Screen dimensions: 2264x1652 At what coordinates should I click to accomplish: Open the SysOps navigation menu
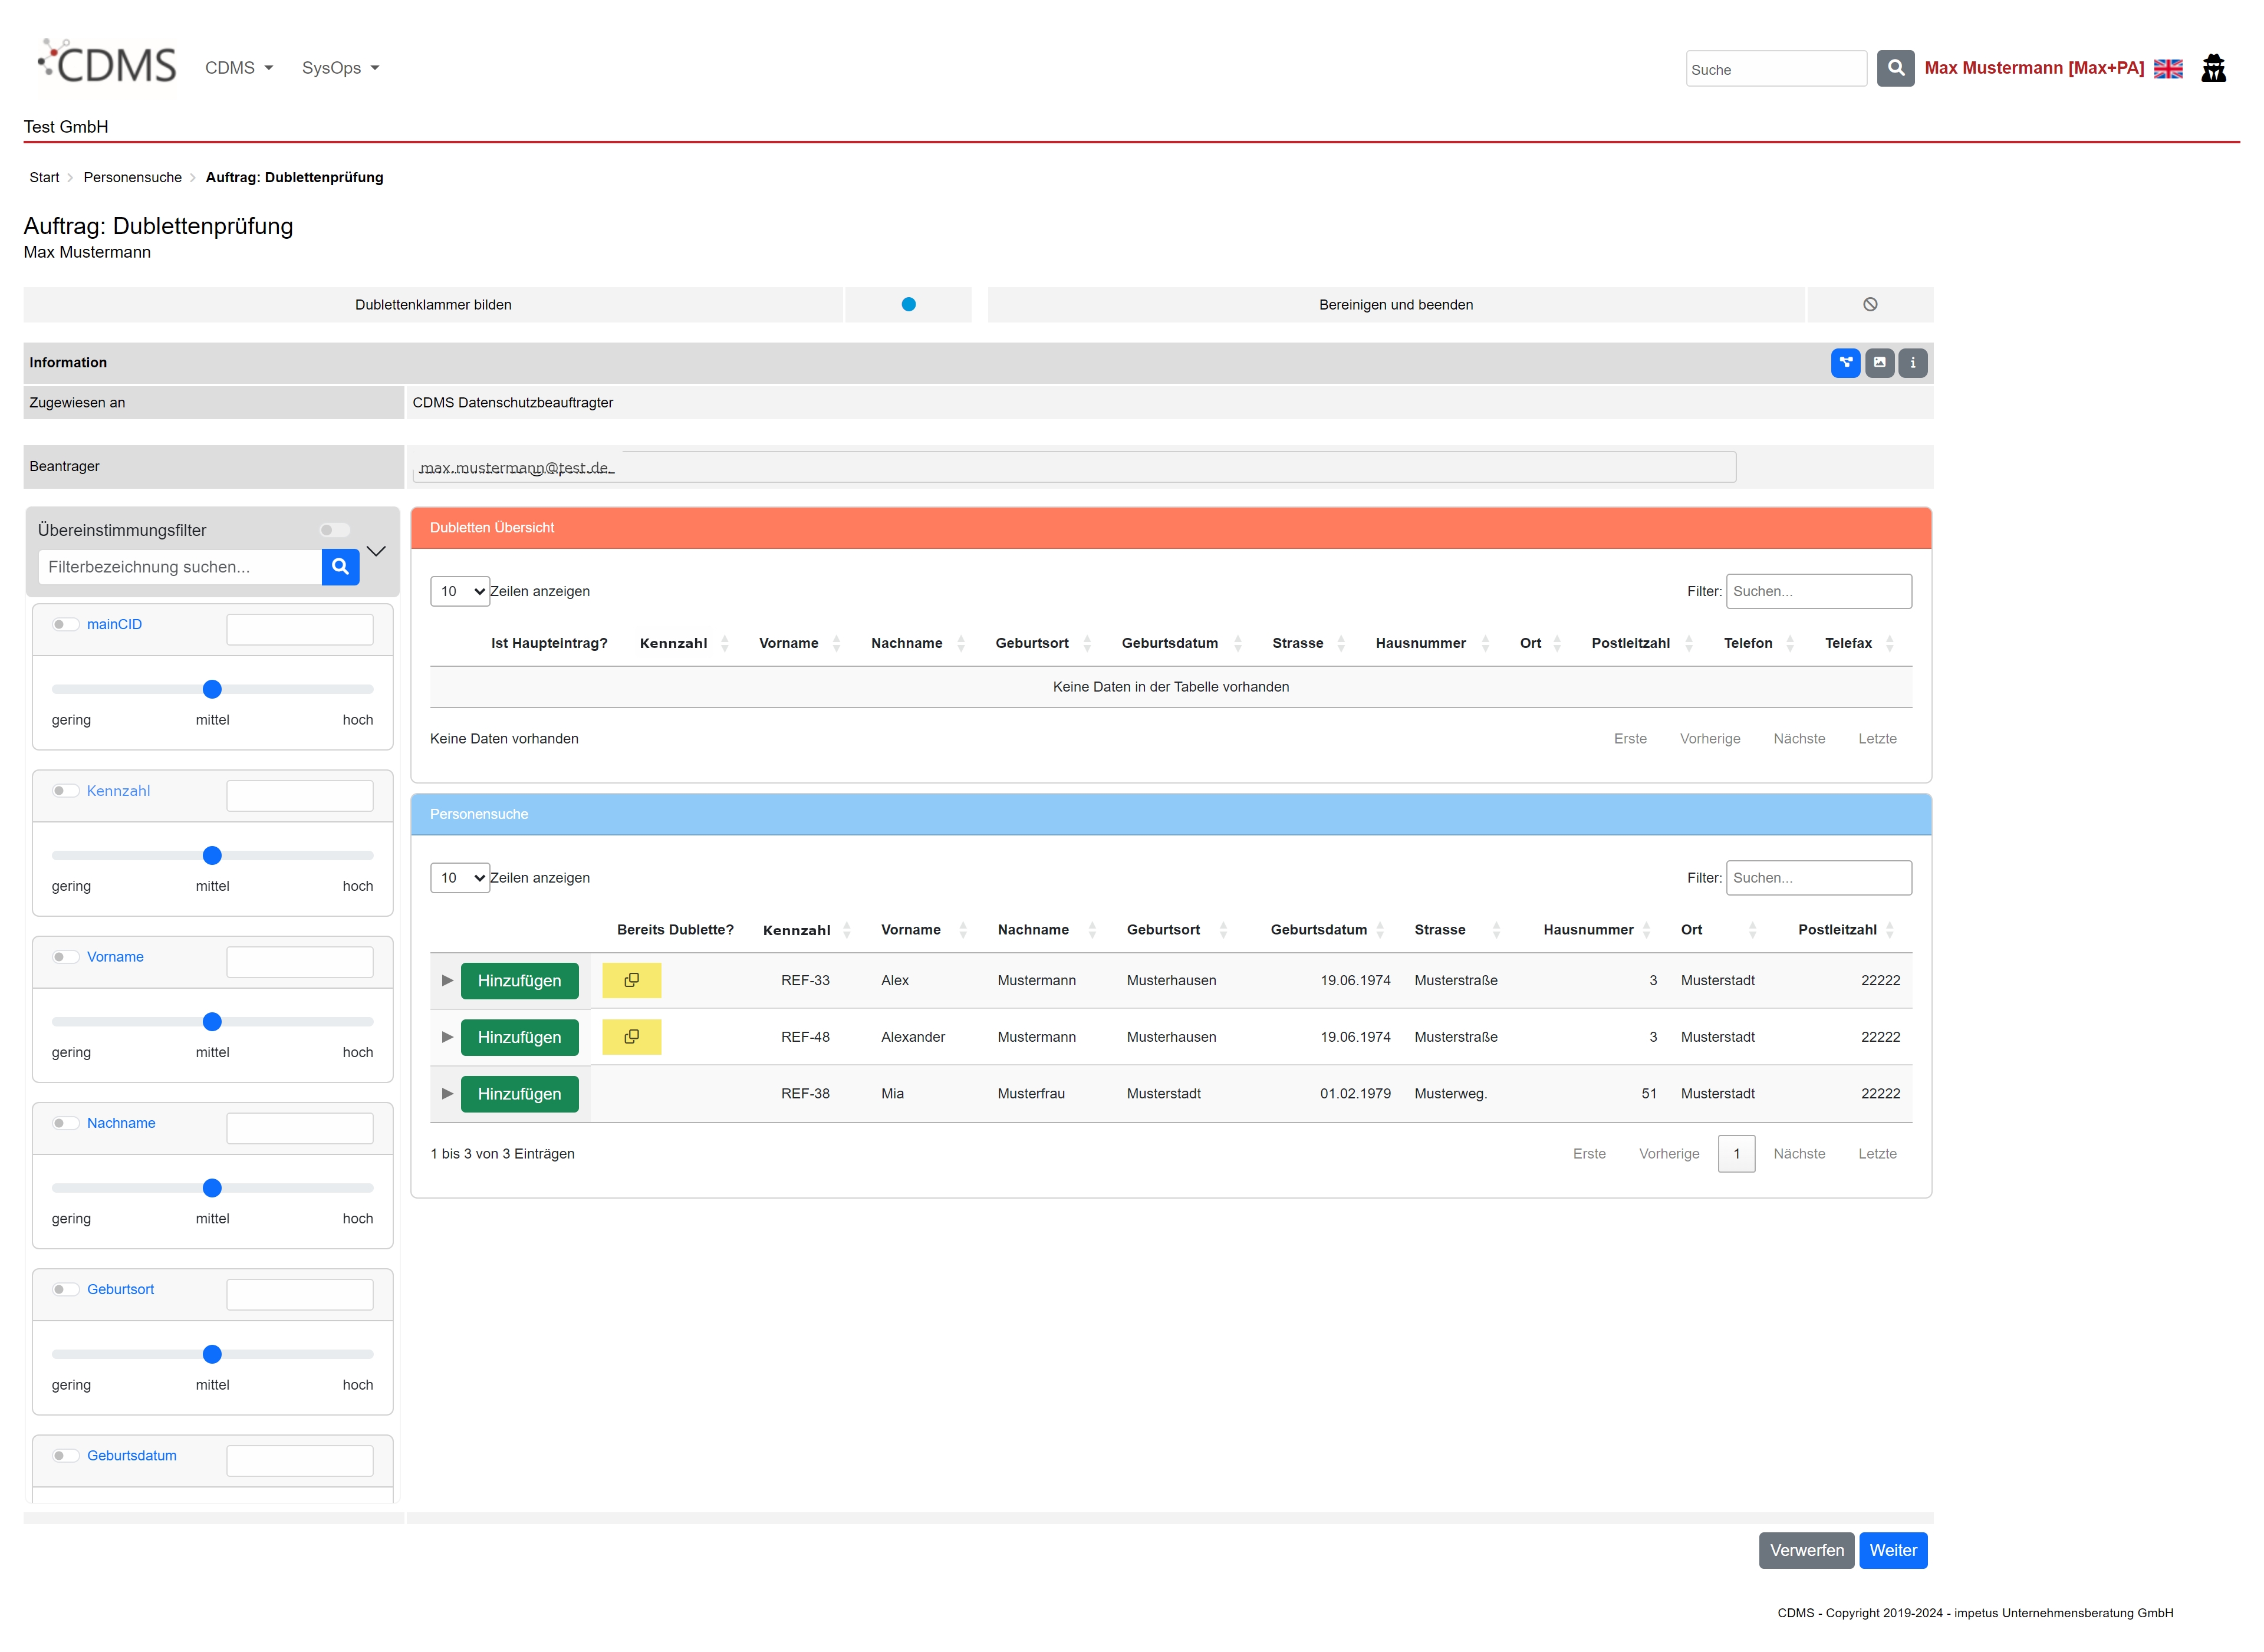[340, 68]
